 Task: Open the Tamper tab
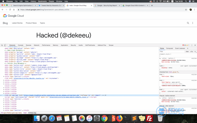tap(111, 45)
